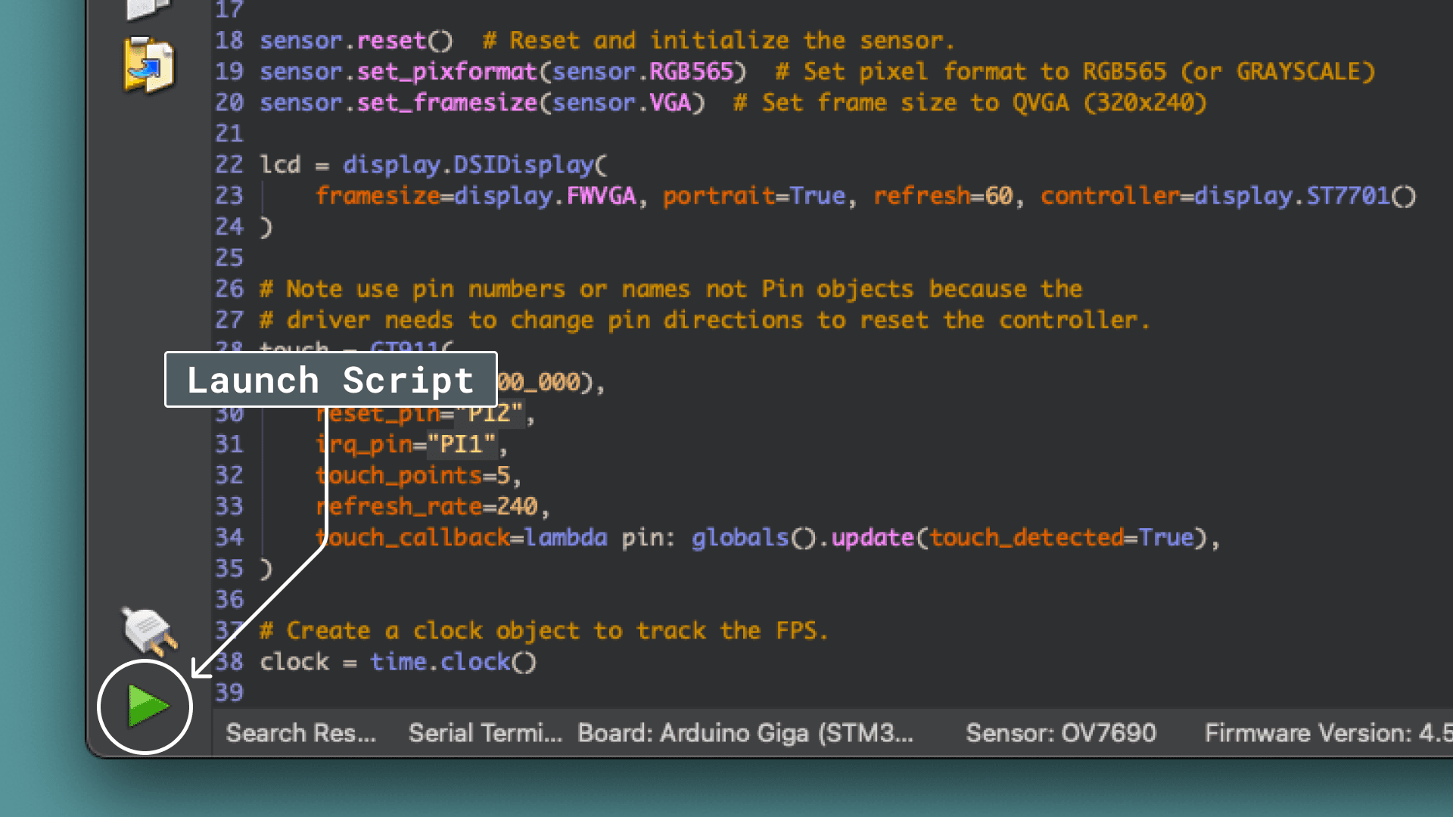Screen dimensions: 1453x817
Task: Click the green Run script play button
Action: (x=147, y=707)
